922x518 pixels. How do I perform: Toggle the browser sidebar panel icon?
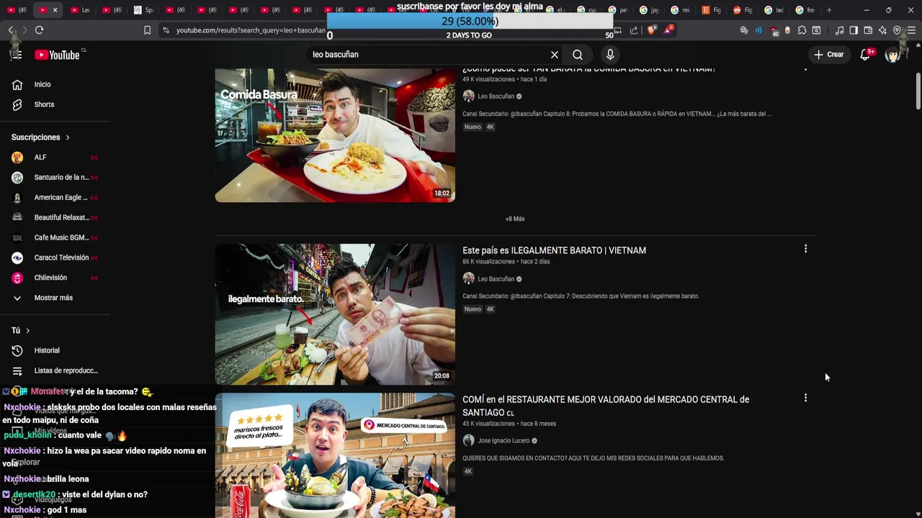click(854, 30)
